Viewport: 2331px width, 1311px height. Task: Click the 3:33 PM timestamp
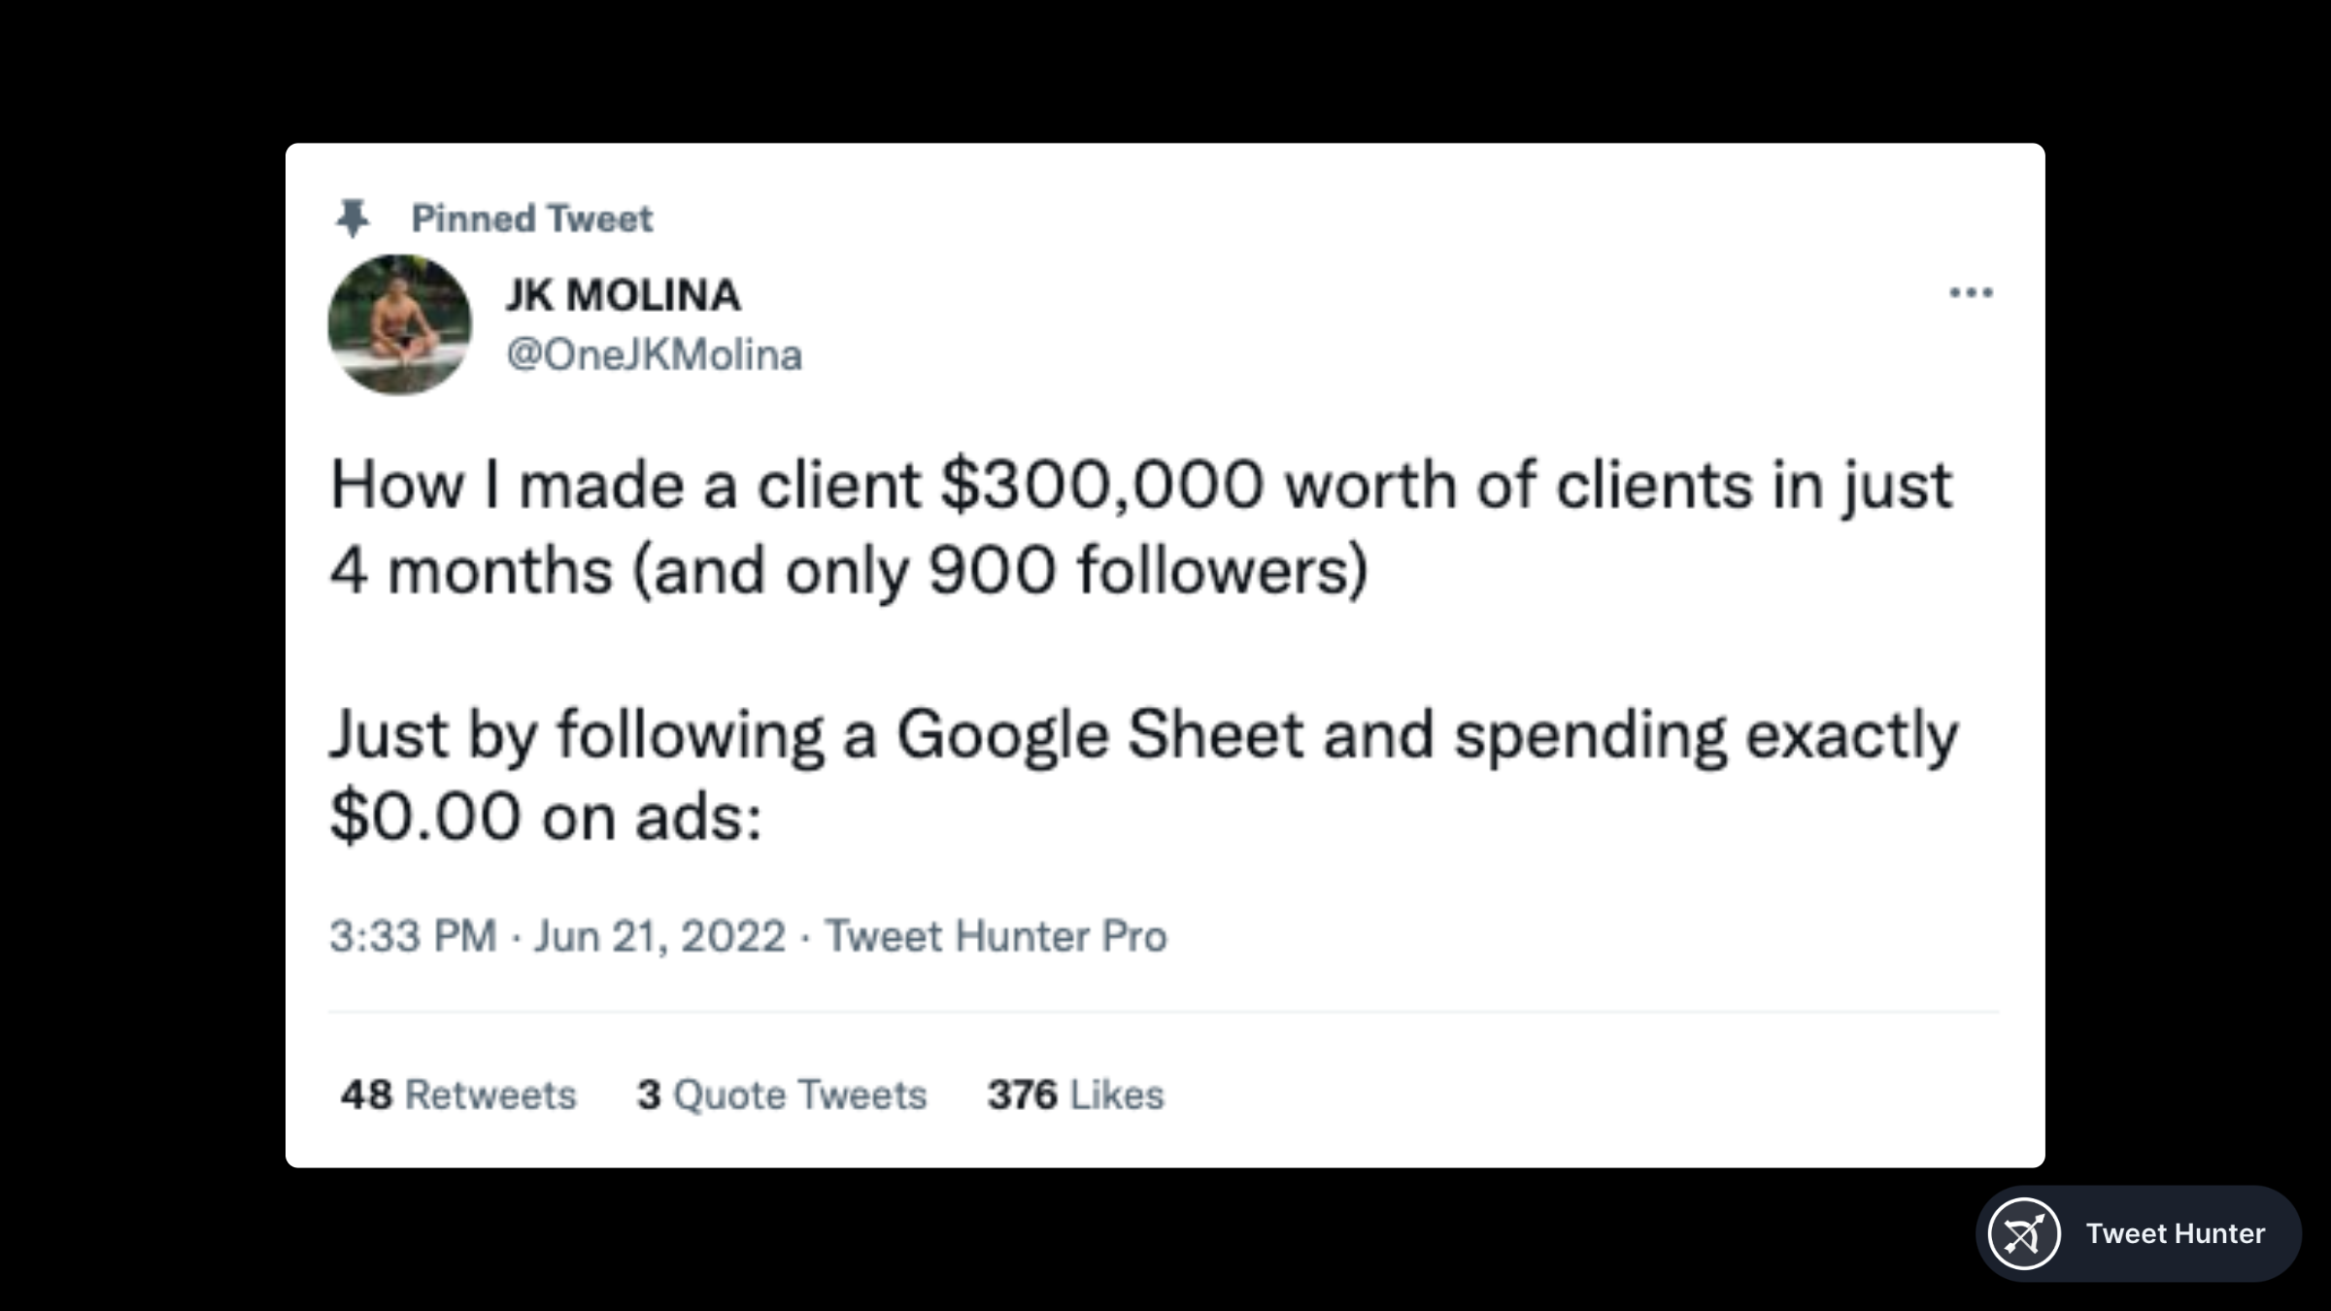413,936
